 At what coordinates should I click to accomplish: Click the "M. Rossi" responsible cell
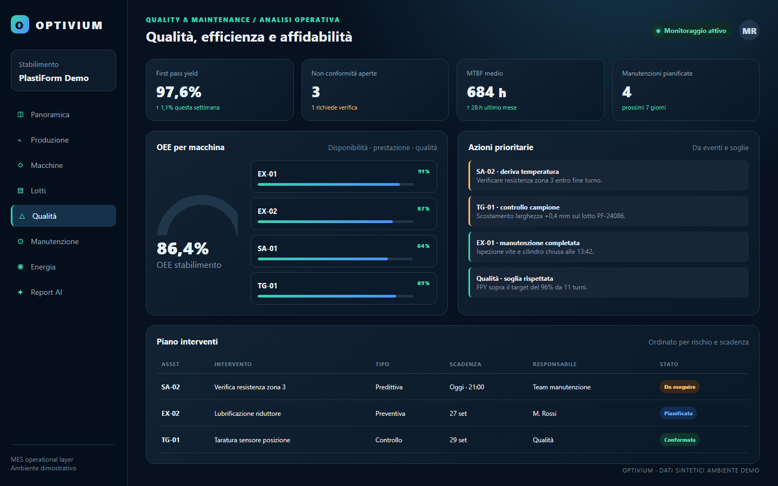[545, 414]
